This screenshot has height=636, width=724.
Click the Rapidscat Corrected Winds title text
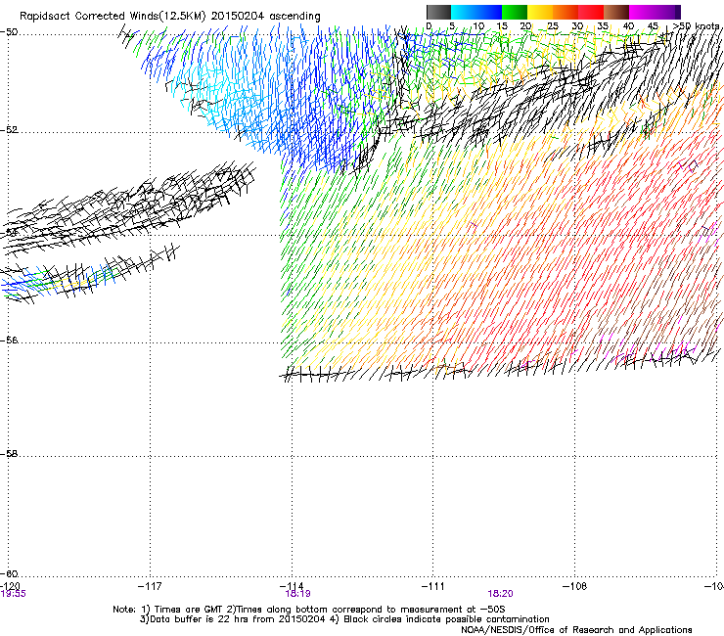click(x=170, y=17)
